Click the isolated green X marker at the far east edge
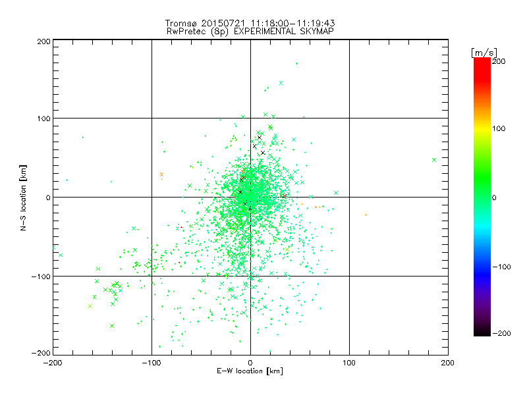The image size is (527, 395). (x=434, y=160)
